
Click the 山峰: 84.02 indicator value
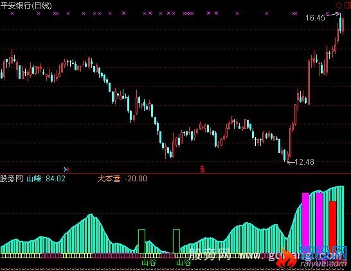46,179
